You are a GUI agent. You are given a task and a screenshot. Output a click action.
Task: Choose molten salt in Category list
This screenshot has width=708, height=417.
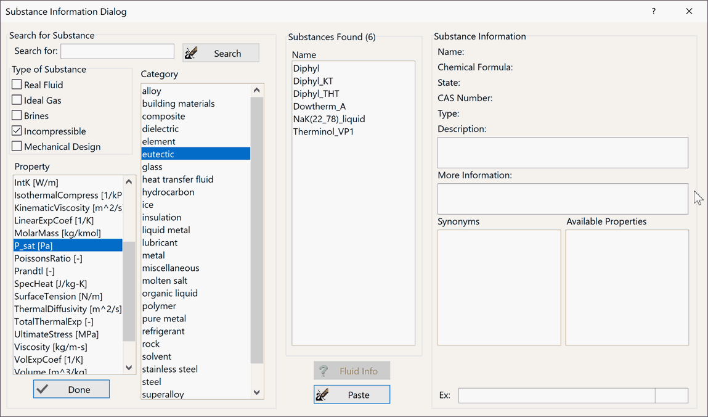tap(165, 281)
